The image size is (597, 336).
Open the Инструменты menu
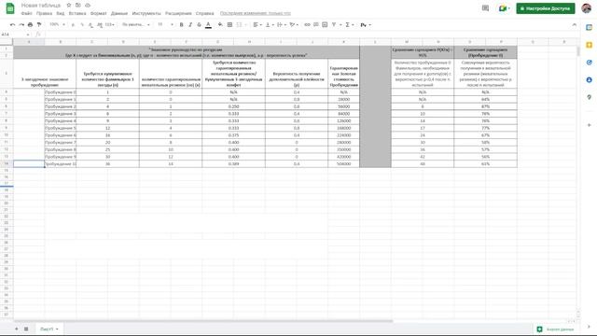pos(146,13)
